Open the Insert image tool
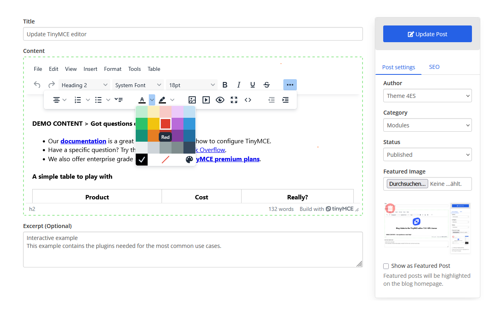The height and width of the screenshot is (312, 501). 192,100
